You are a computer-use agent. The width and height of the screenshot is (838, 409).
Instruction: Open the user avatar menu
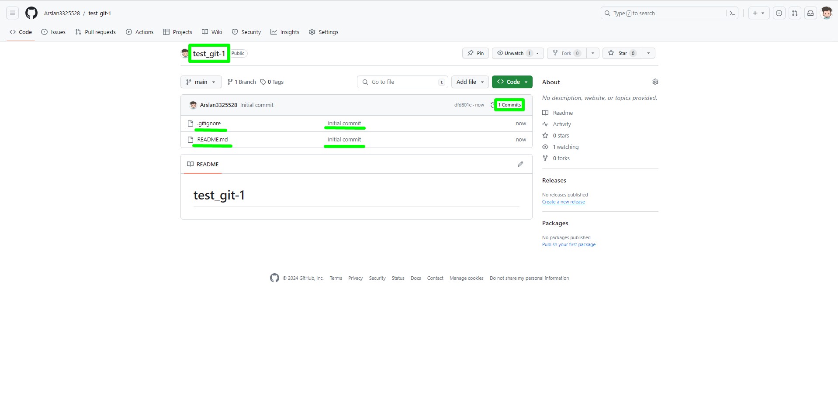coord(827,13)
